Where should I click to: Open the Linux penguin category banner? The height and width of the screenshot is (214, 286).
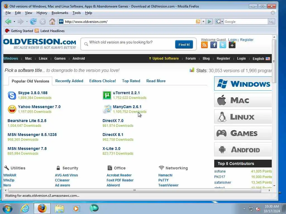(243, 116)
